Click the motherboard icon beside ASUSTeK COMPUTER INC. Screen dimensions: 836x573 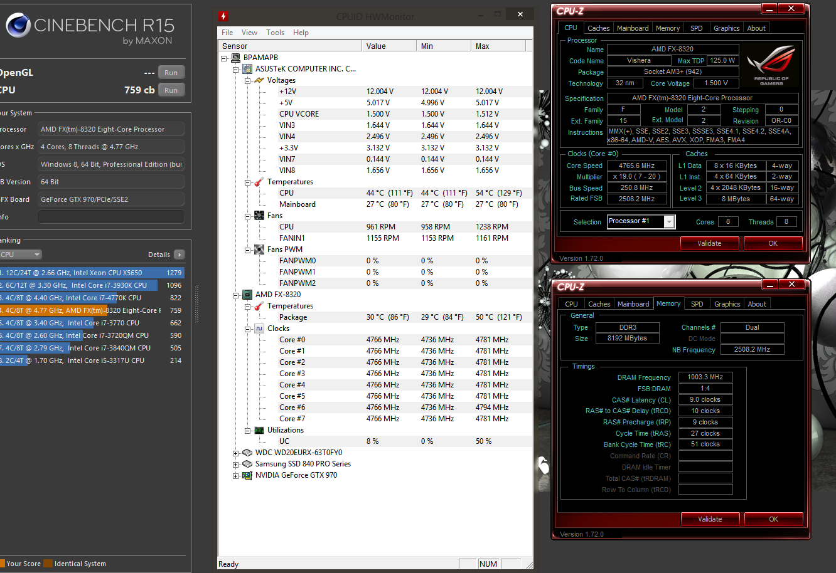248,69
